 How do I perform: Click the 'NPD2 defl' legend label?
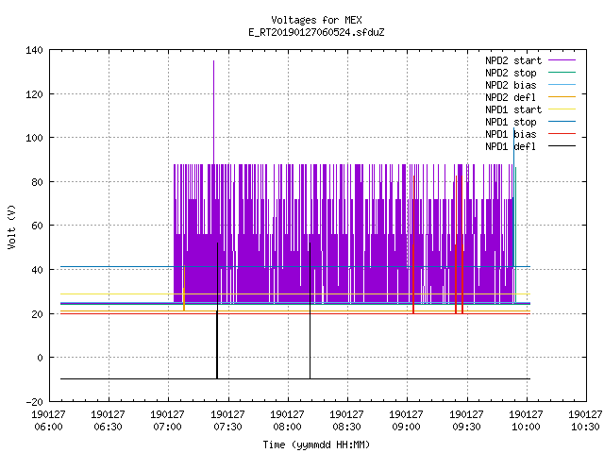coord(511,97)
